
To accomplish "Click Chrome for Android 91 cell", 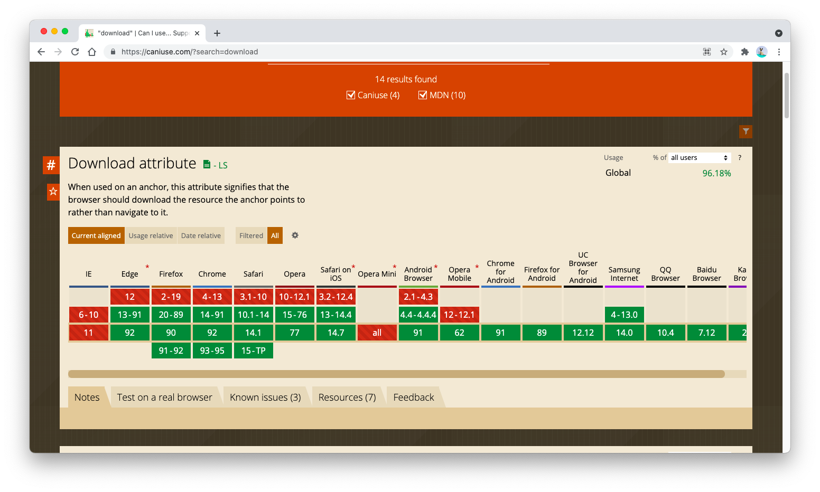I will tap(501, 333).
